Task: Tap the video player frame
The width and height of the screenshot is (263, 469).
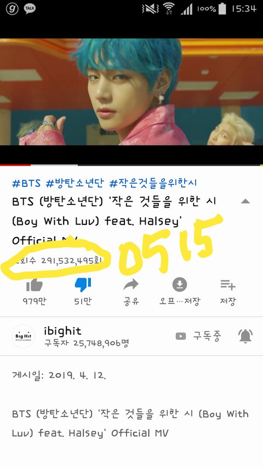Action: 131,92
